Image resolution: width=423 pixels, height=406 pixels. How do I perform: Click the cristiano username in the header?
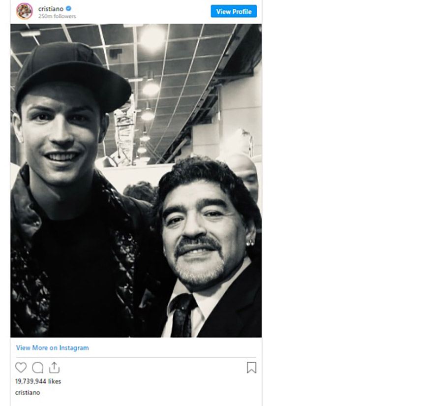(52, 9)
